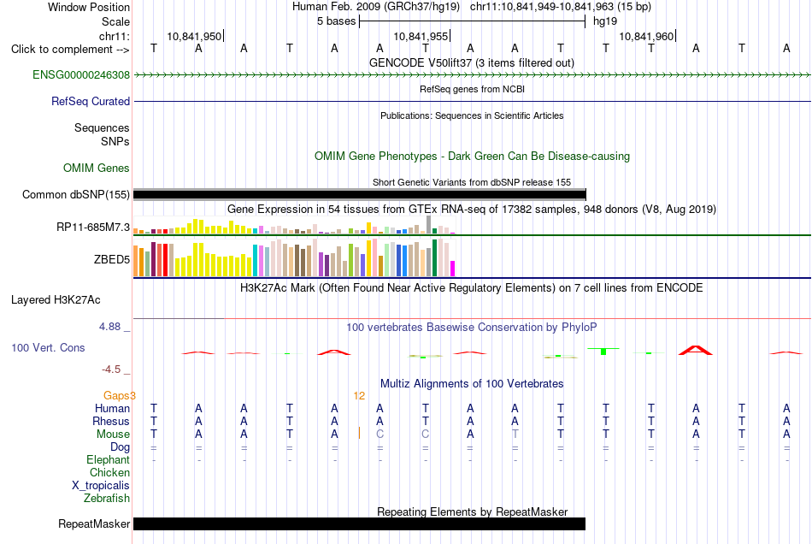Click the tall gray bar in RP11-685M7.3 chart
Image resolution: width=812 pixels, height=544 pixels.
pyautogui.click(x=429, y=225)
